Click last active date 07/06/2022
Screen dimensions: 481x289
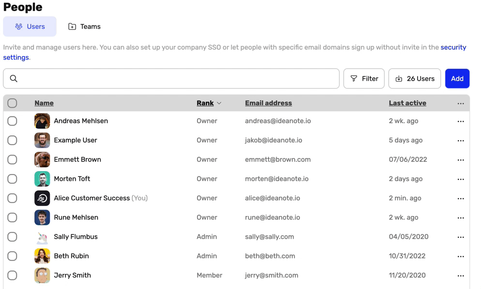click(x=407, y=159)
